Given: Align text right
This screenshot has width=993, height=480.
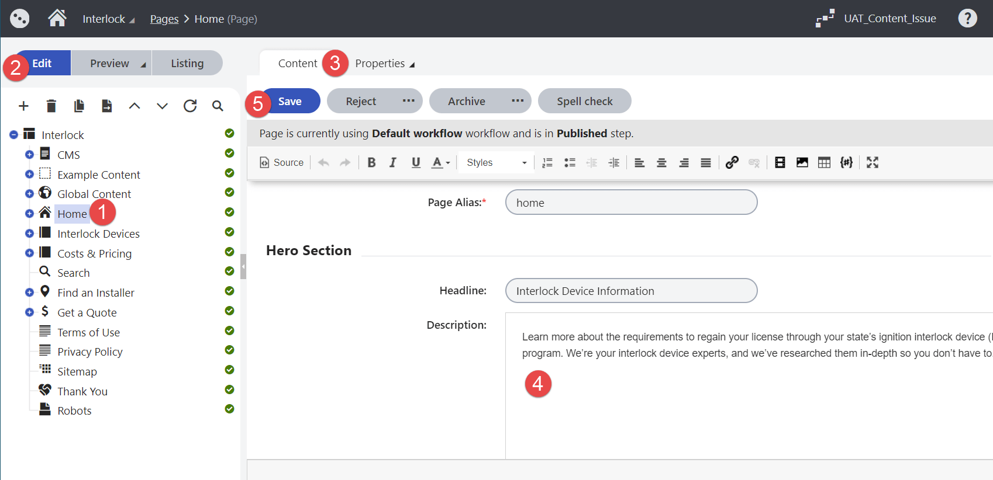Looking at the screenshot, I should click(x=684, y=162).
